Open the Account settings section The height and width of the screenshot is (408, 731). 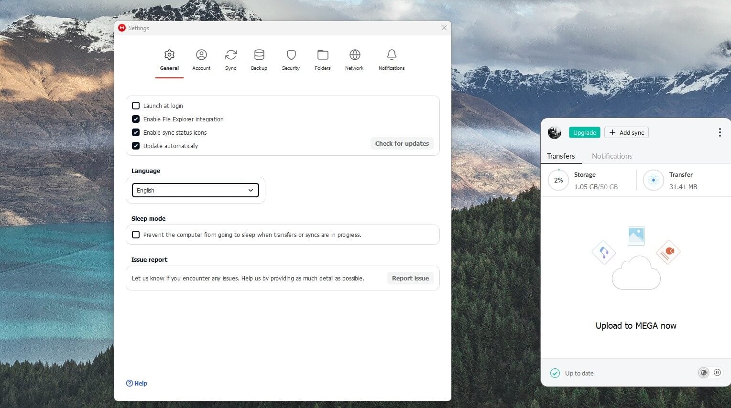pos(201,59)
